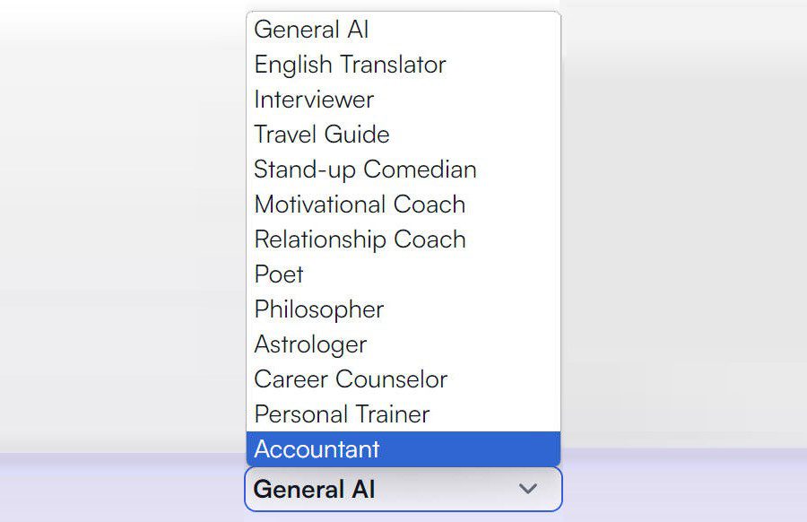Select the Interviewer persona
807x522 pixels.
(314, 100)
